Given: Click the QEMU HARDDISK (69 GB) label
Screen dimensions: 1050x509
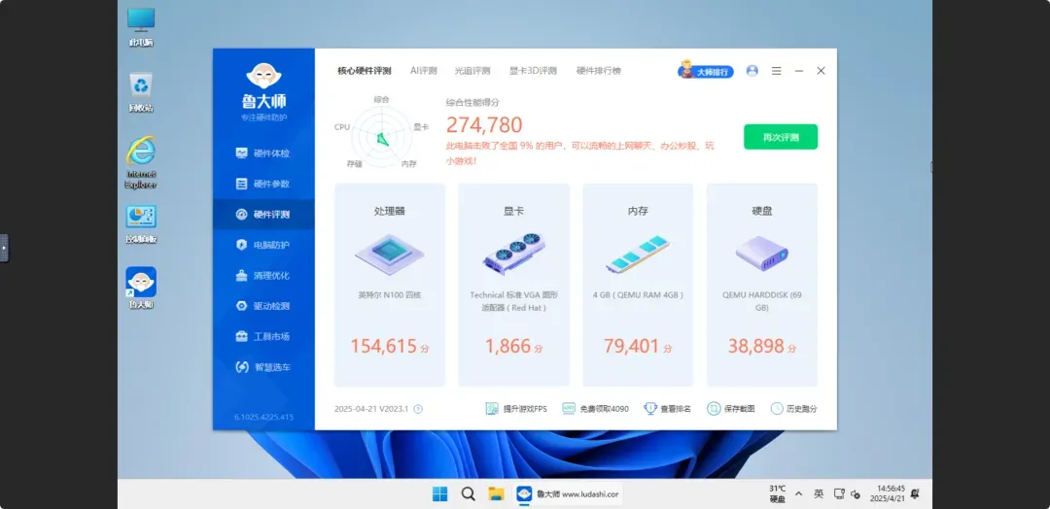Looking at the screenshot, I should 762,301.
